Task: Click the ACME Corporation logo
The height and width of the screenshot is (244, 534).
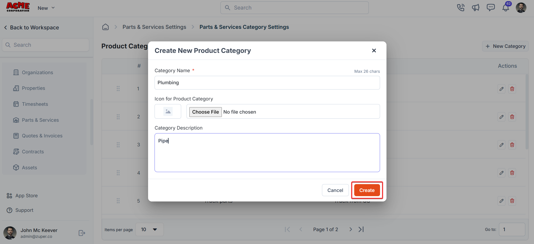Action: pyautogui.click(x=18, y=7)
